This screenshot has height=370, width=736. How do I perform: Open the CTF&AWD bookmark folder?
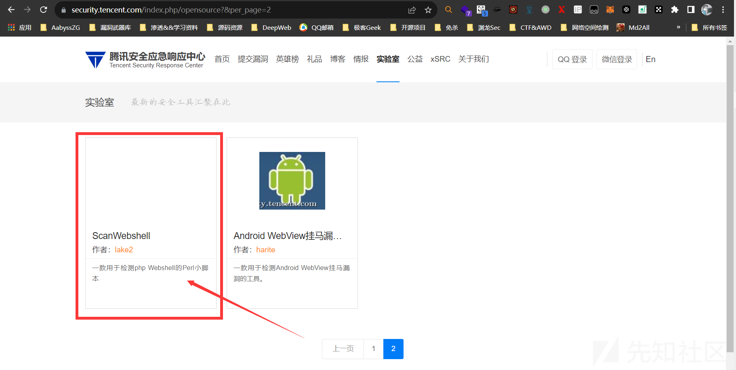click(x=530, y=27)
